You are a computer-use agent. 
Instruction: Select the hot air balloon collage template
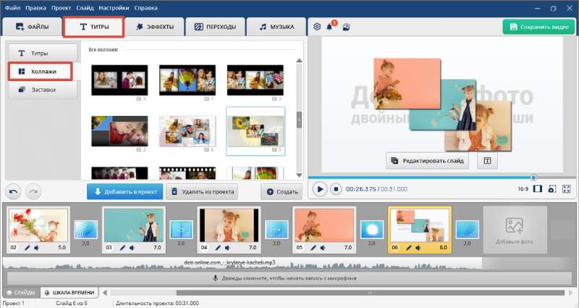[187, 80]
